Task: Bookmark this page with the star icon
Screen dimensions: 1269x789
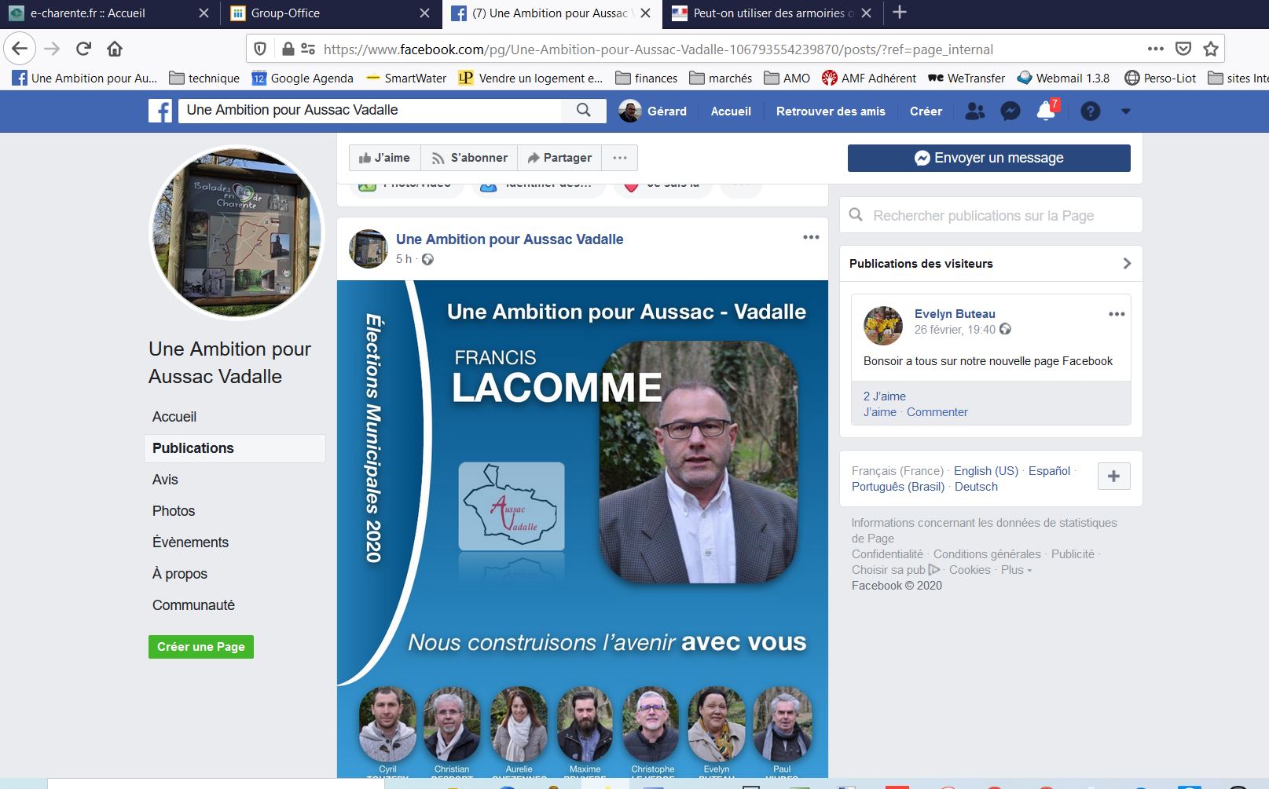Action: (1211, 49)
